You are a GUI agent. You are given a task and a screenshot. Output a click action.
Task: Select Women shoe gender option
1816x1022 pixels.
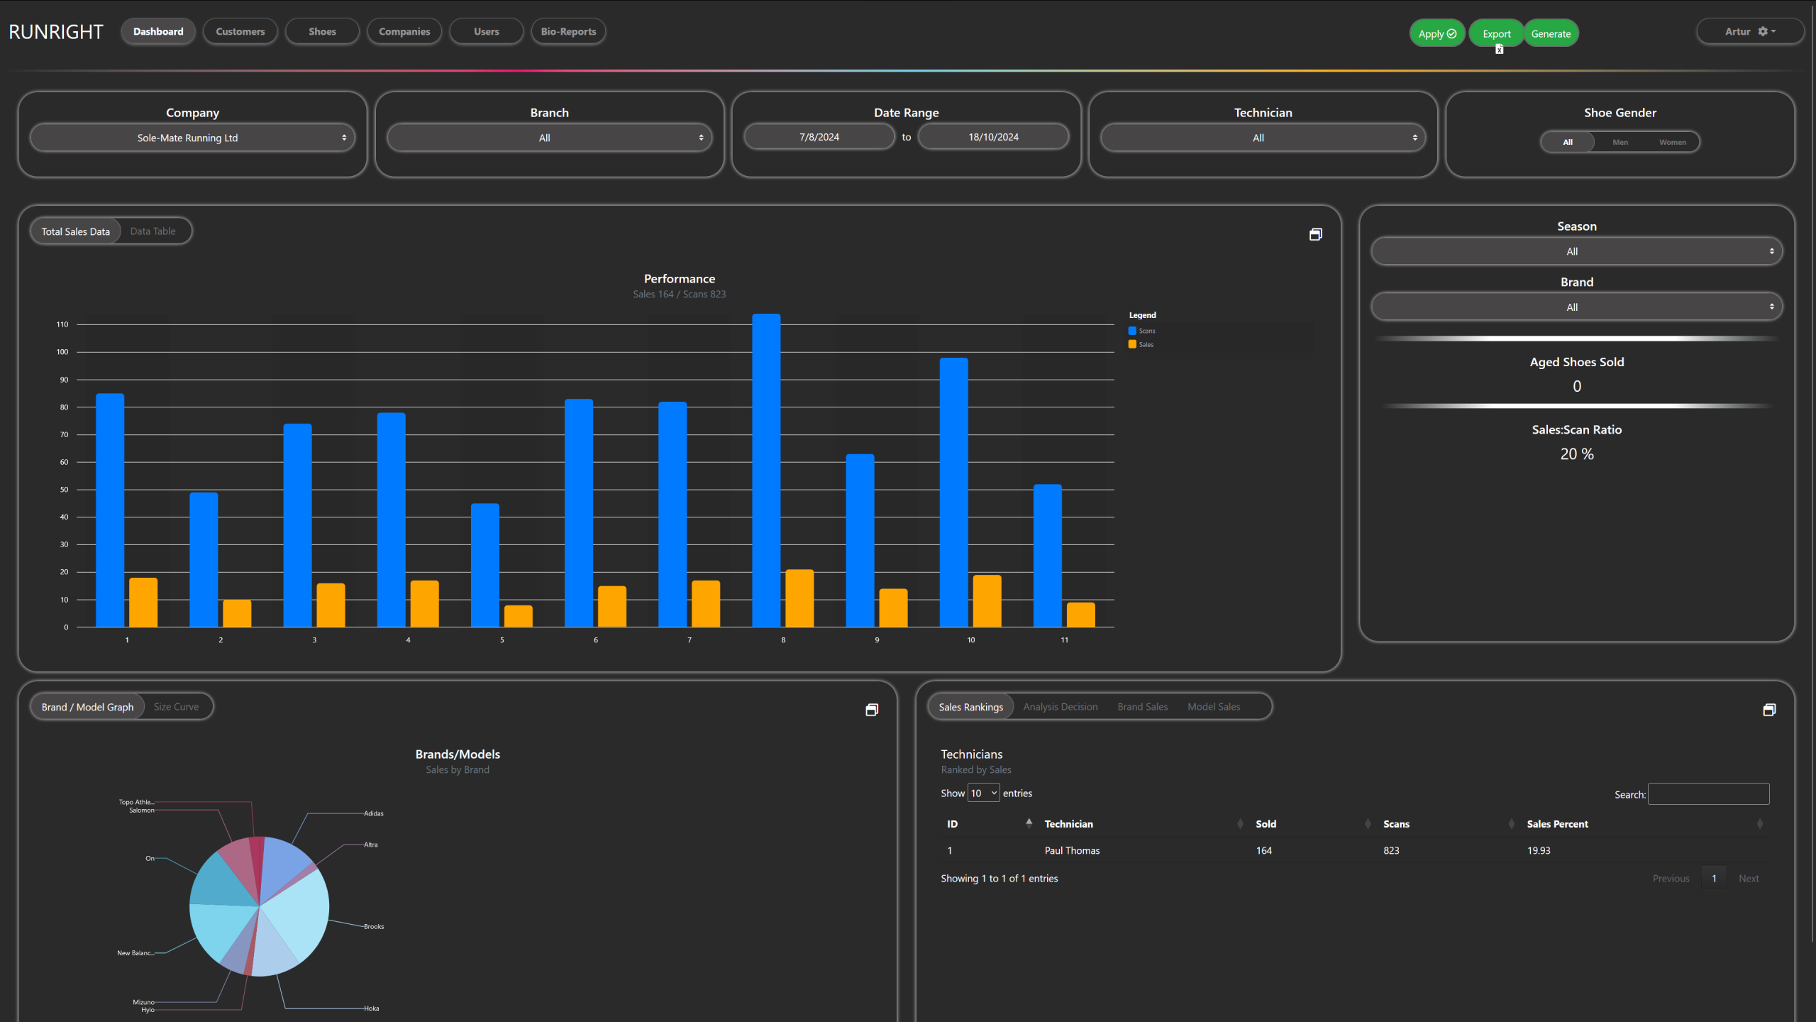coord(1673,142)
